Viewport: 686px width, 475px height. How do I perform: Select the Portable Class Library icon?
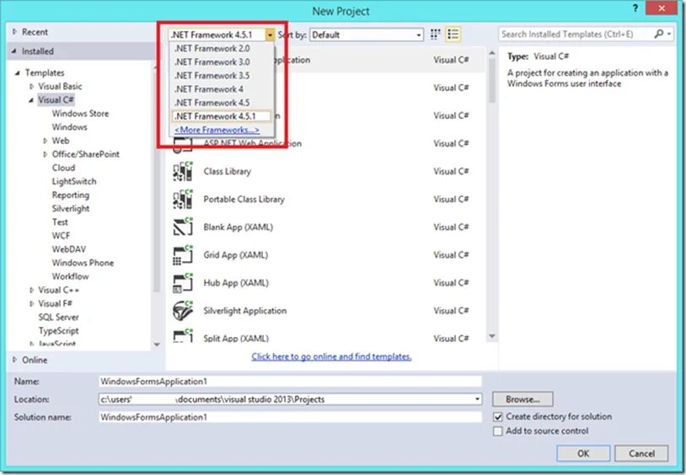182,199
